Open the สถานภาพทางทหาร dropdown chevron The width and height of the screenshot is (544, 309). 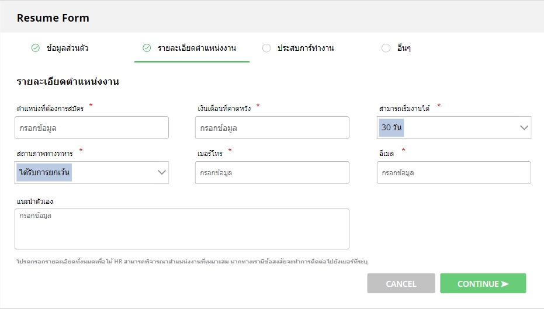(161, 172)
